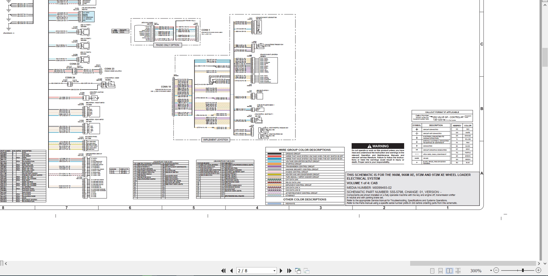Click the zoom slider handle
This screenshot has height=276, width=548.
523,270
